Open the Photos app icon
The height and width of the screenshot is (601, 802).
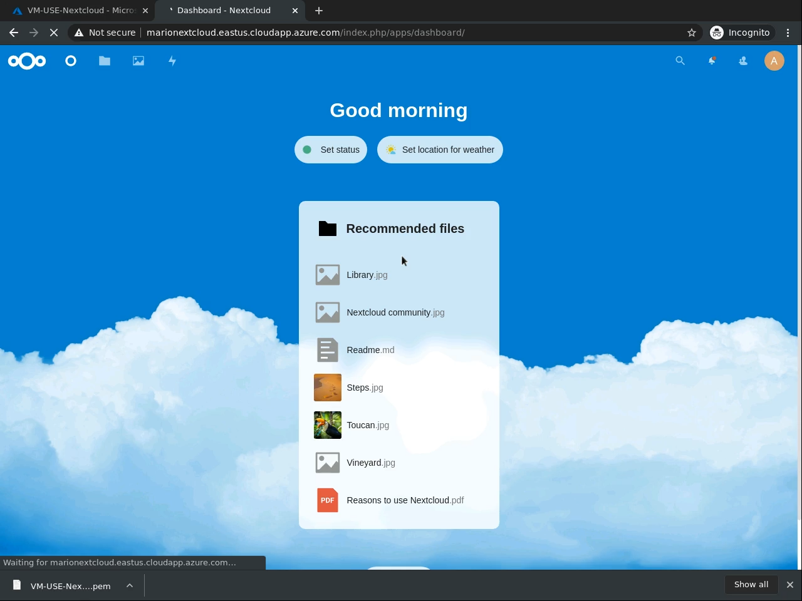click(138, 61)
